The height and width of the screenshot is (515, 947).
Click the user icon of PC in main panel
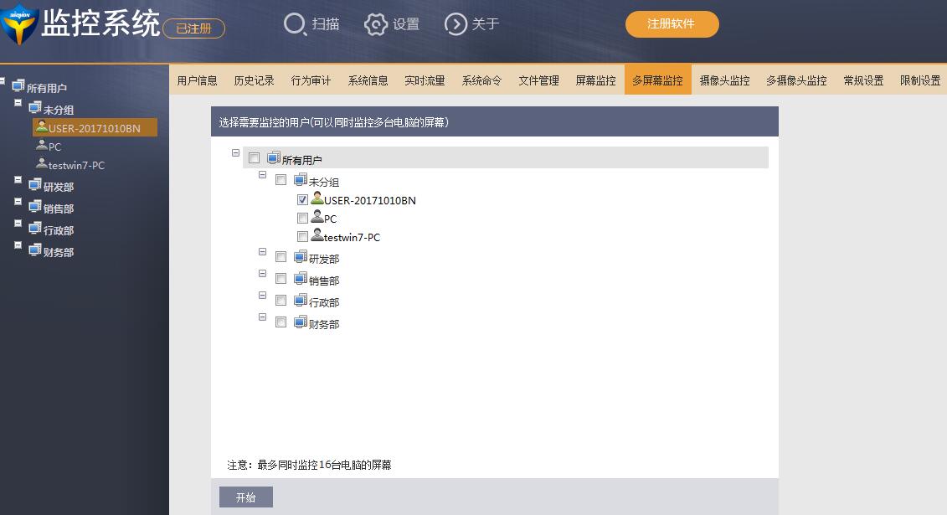pyautogui.click(x=317, y=217)
